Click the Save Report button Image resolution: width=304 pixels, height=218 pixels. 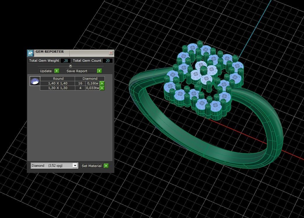click(x=81, y=71)
